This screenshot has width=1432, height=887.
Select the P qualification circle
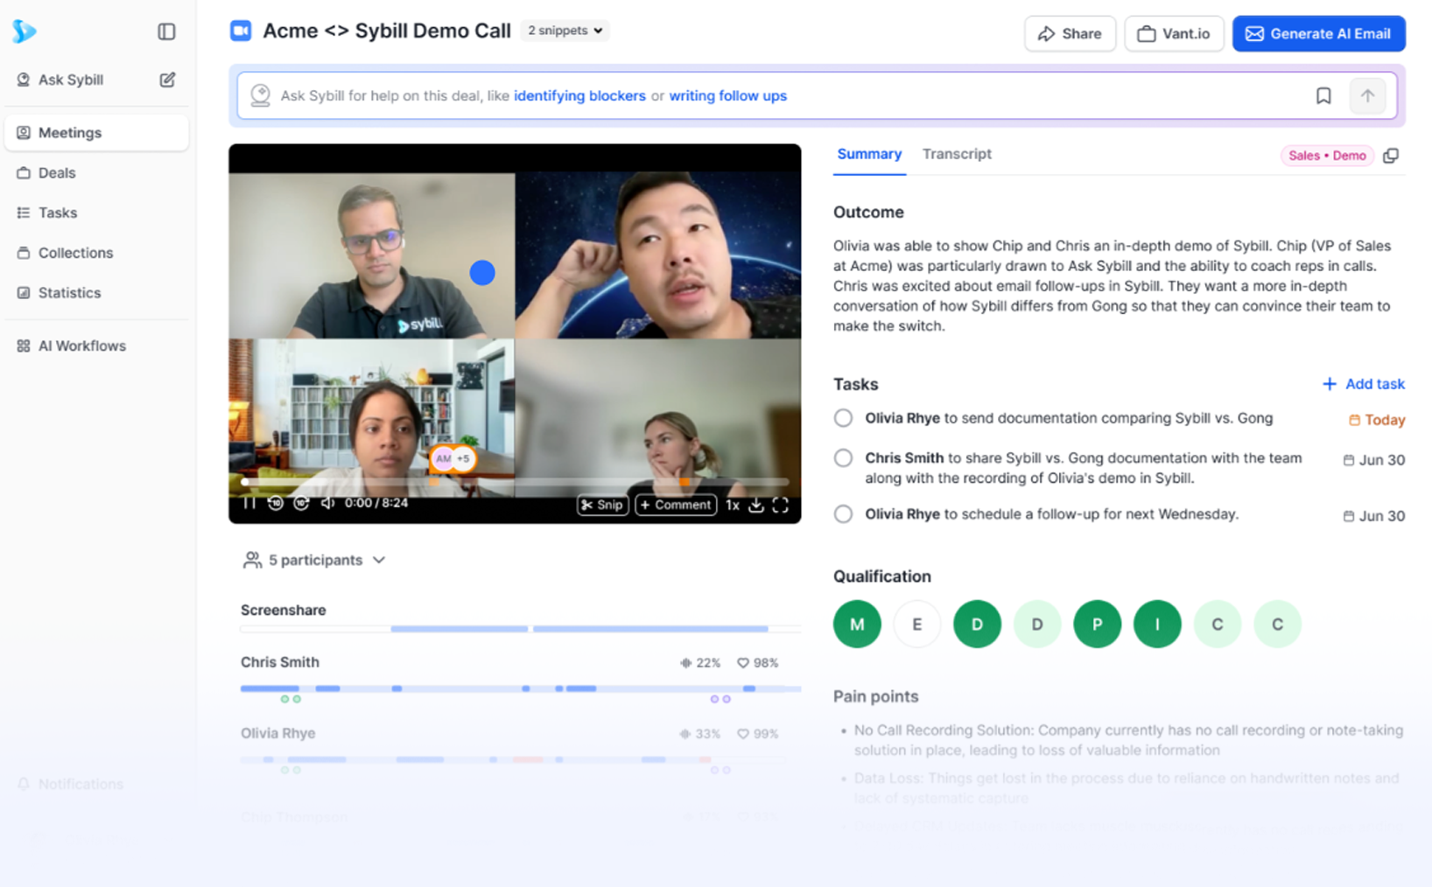click(1097, 625)
